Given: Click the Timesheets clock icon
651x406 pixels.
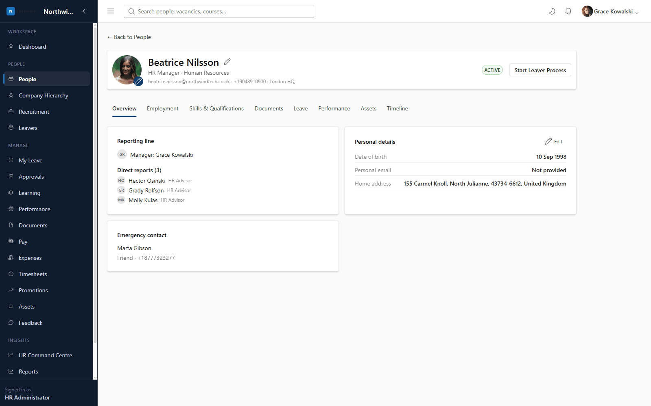Looking at the screenshot, I should point(11,274).
